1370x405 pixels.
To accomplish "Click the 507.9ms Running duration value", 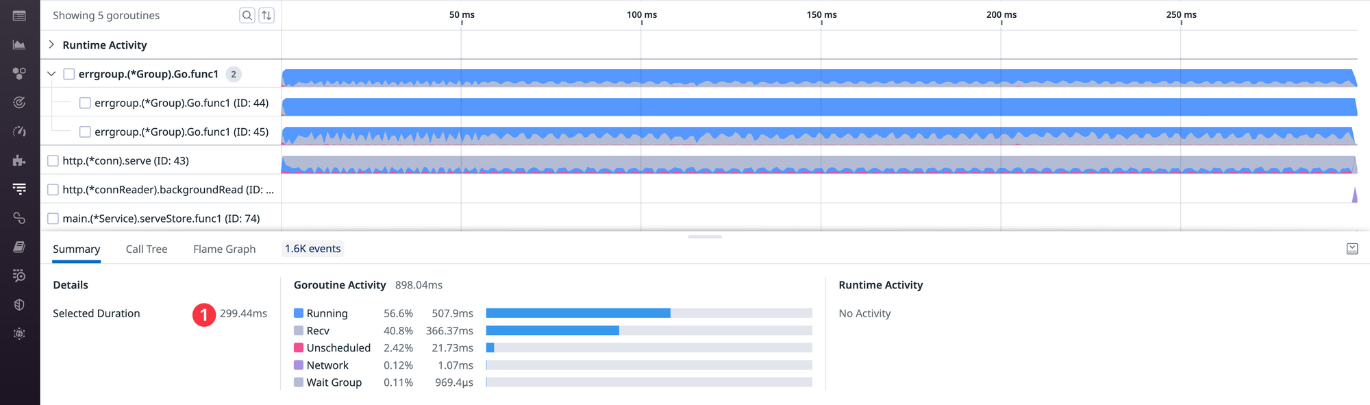I will click(x=452, y=313).
